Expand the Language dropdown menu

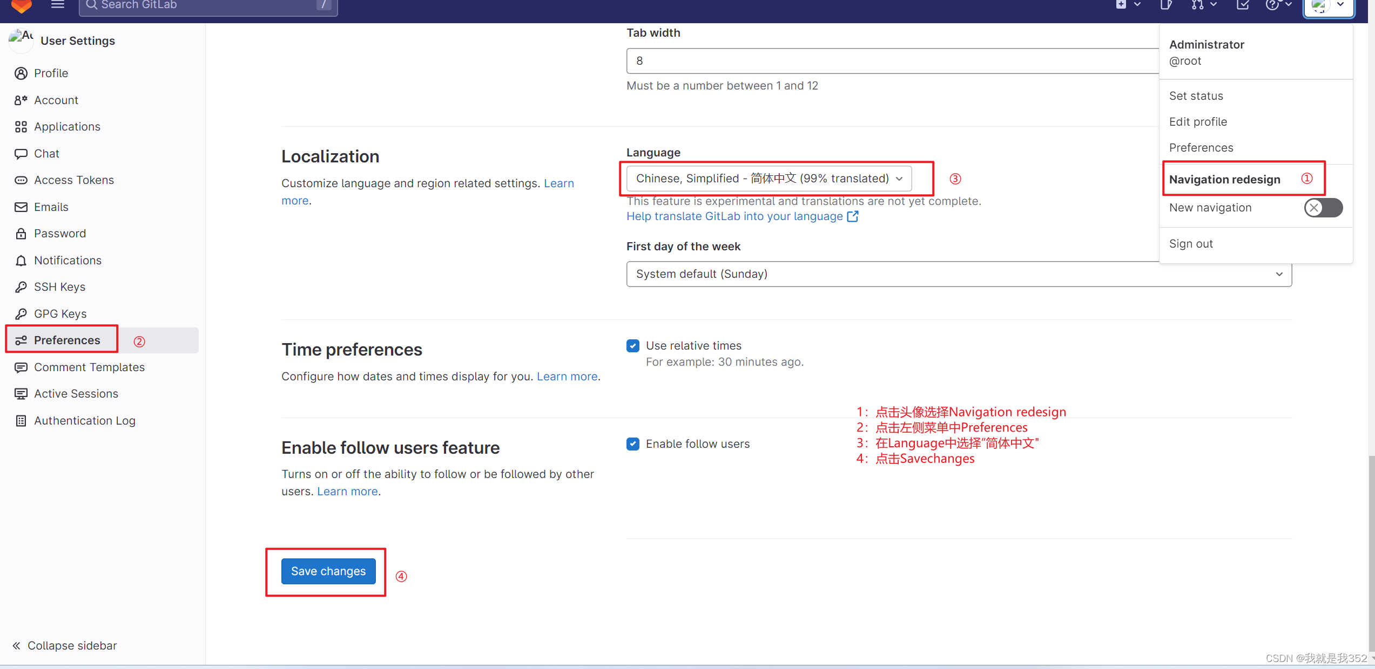(768, 179)
